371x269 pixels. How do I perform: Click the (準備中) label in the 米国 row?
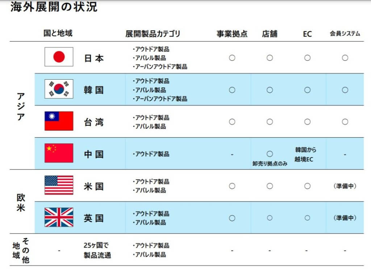click(x=345, y=186)
